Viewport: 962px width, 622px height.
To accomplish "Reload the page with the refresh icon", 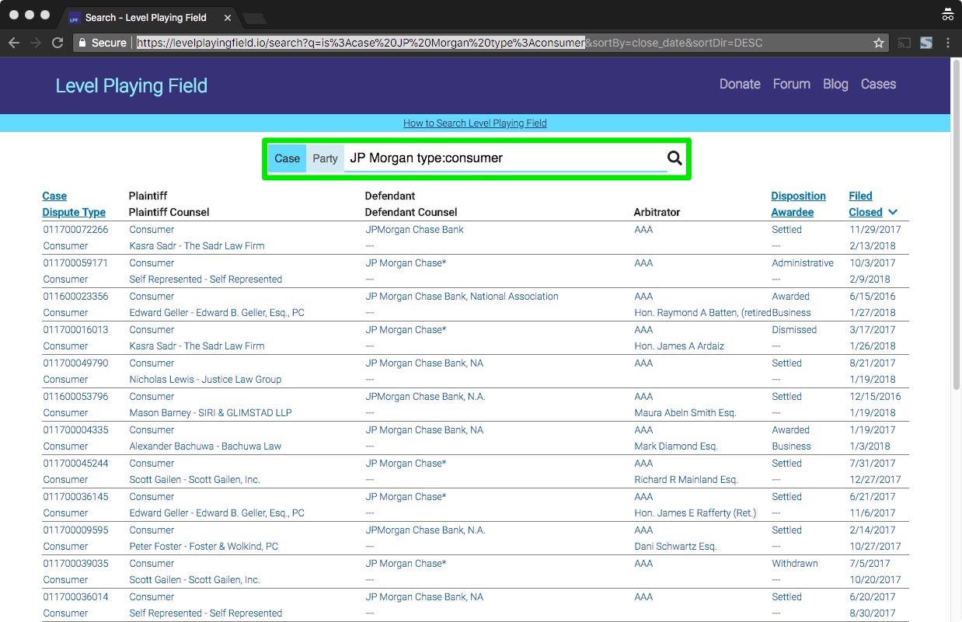I will pos(58,43).
